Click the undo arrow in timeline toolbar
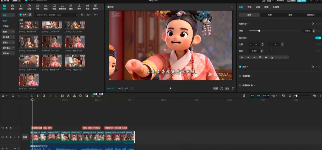The width and height of the screenshot is (322, 150). [13, 96]
